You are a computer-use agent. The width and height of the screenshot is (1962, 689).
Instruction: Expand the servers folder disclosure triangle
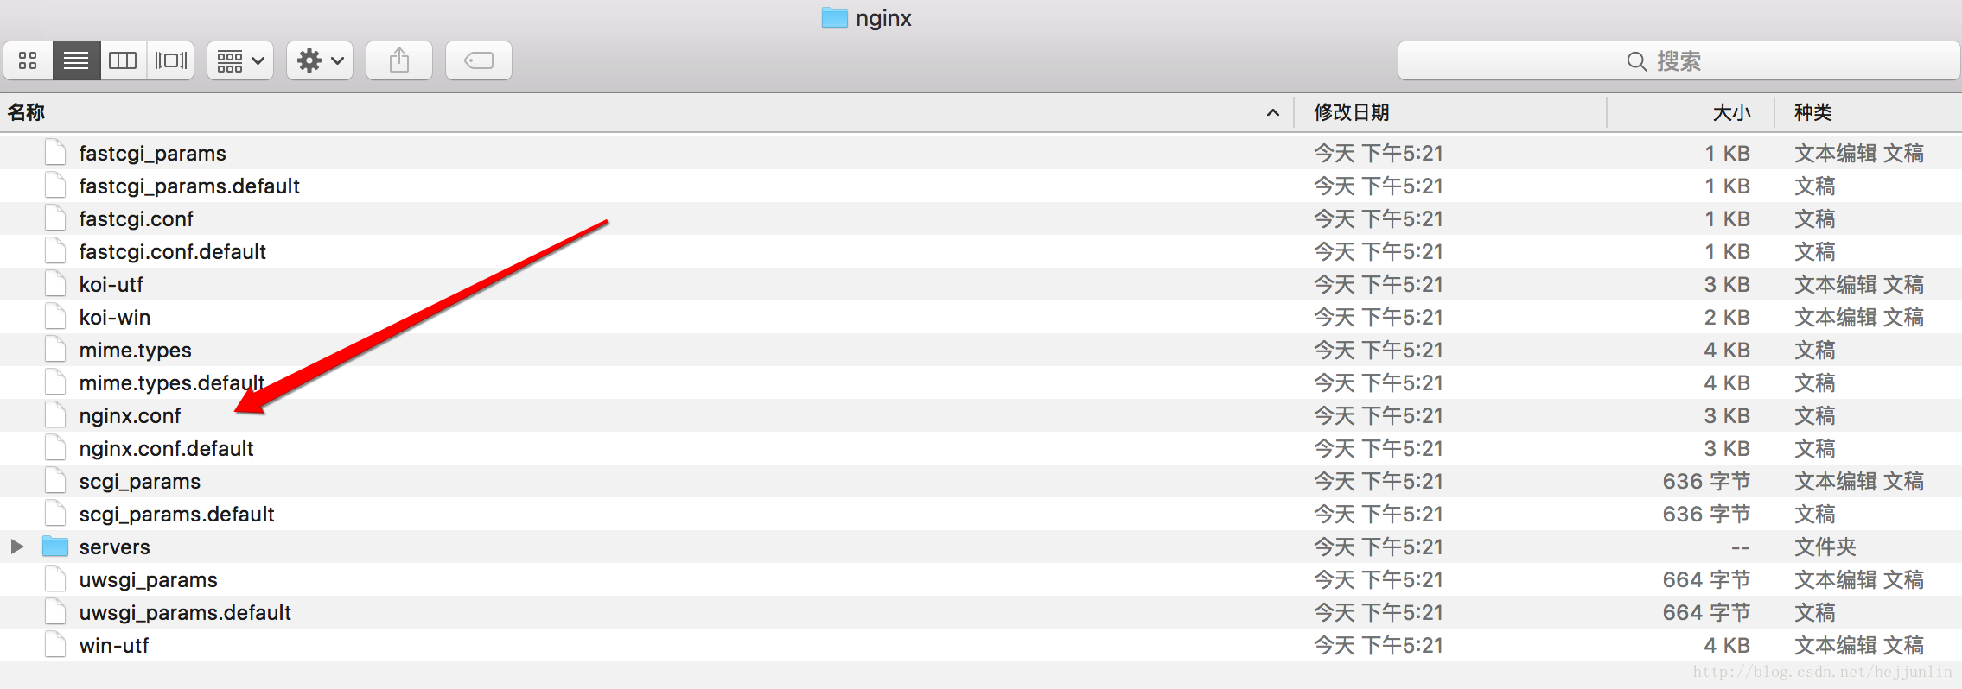[x=16, y=547]
